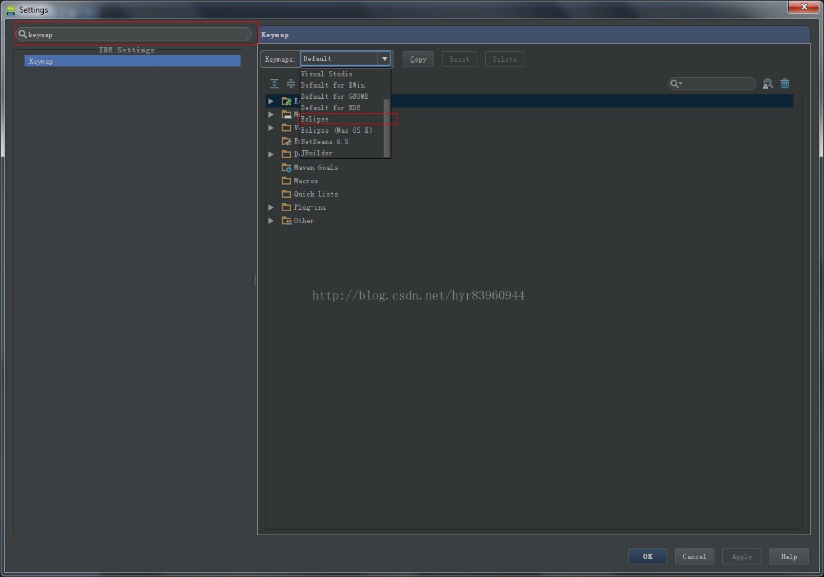Focus the actions filter search field
This screenshot has height=577, width=824.
pyautogui.click(x=712, y=84)
